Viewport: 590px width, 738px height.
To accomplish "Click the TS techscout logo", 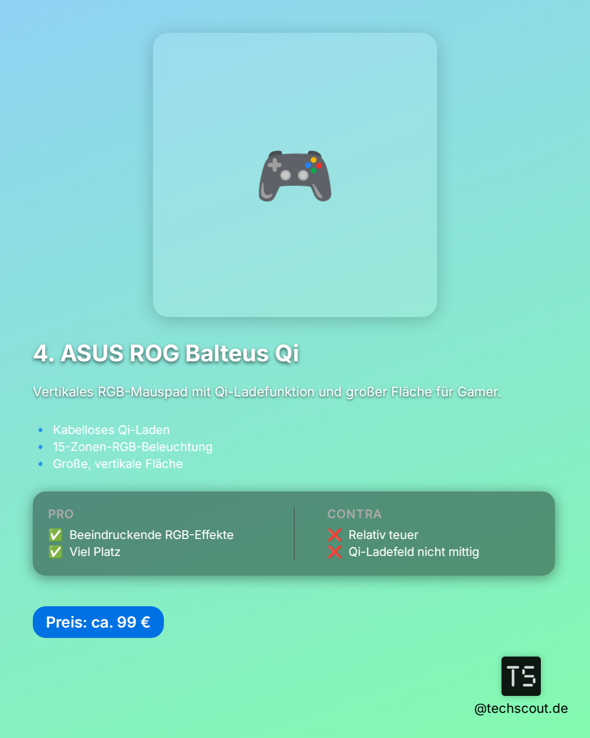I will pos(521,676).
